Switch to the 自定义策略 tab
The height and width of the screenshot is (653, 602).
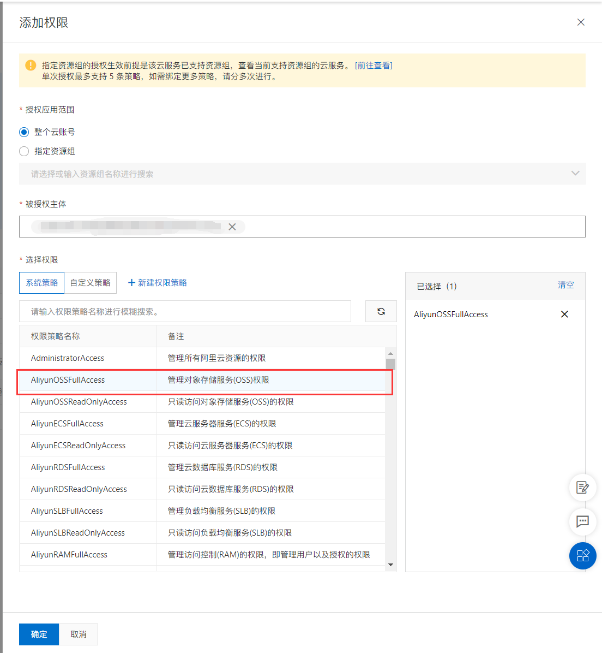pyautogui.click(x=91, y=283)
